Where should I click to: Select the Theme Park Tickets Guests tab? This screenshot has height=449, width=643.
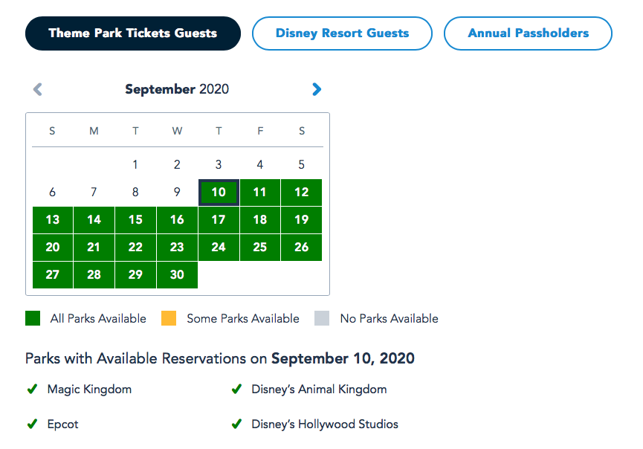point(133,33)
